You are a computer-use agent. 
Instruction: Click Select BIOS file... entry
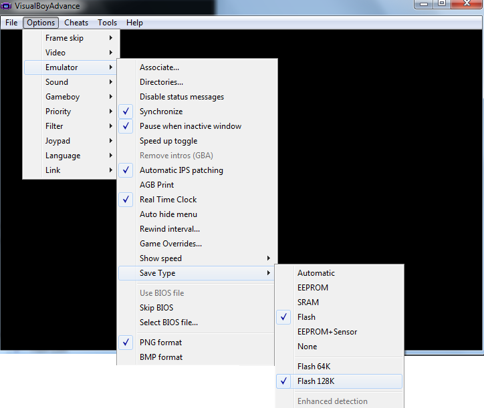tap(168, 323)
